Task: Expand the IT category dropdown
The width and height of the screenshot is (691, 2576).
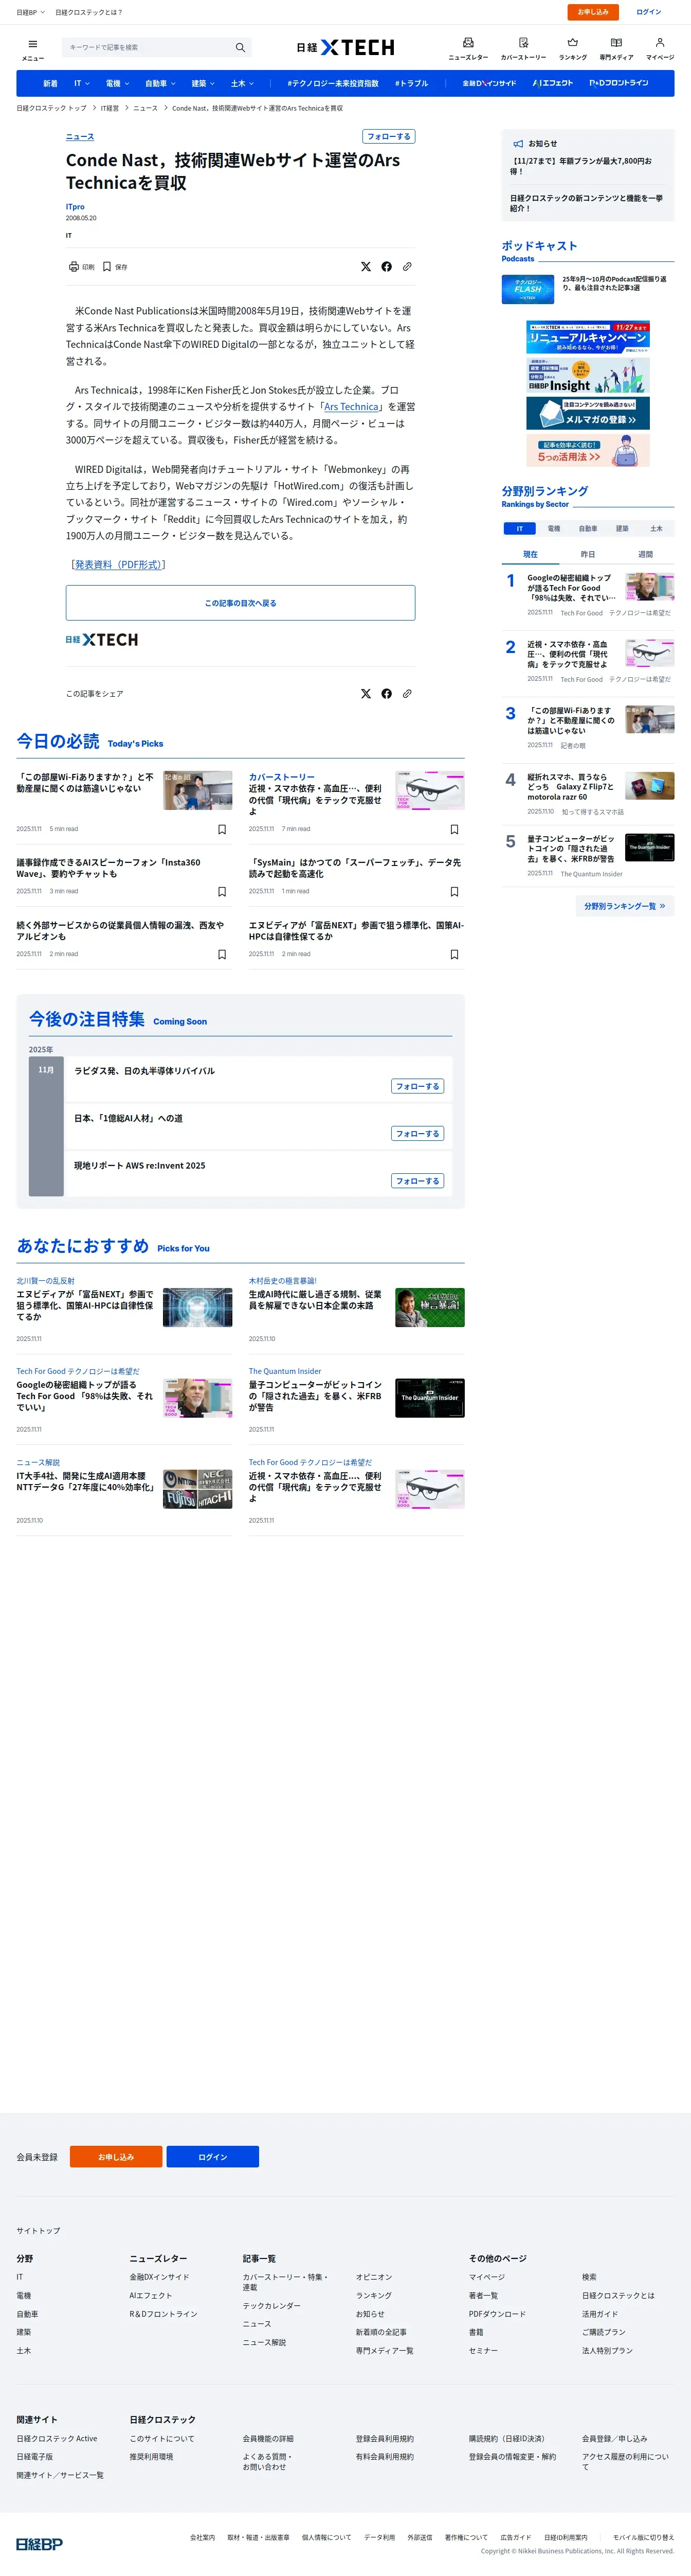Action: pos(82,83)
